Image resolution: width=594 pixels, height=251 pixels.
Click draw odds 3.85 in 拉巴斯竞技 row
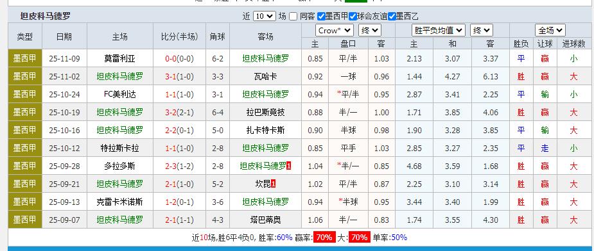pyautogui.click(x=452, y=112)
